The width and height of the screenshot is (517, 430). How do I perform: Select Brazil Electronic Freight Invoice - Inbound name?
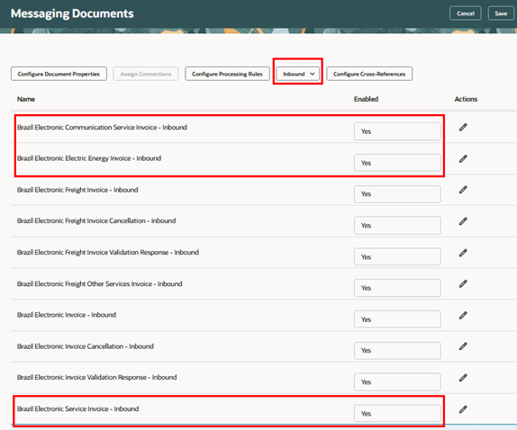click(x=77, y=190)
